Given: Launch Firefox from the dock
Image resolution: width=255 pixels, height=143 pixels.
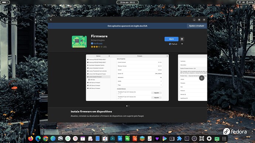Looking at the screenshot, I should pos(31,139).
